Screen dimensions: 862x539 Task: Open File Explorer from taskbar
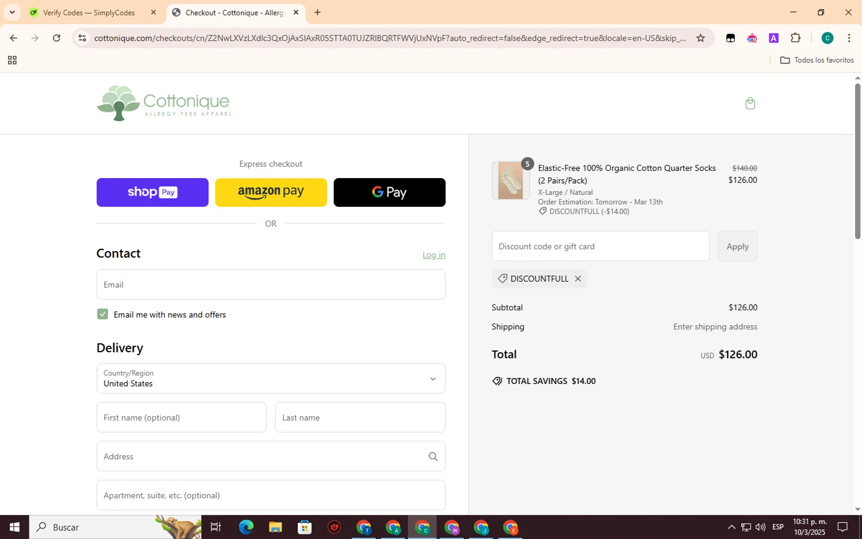pyautogui.click(x=275, y=527)
